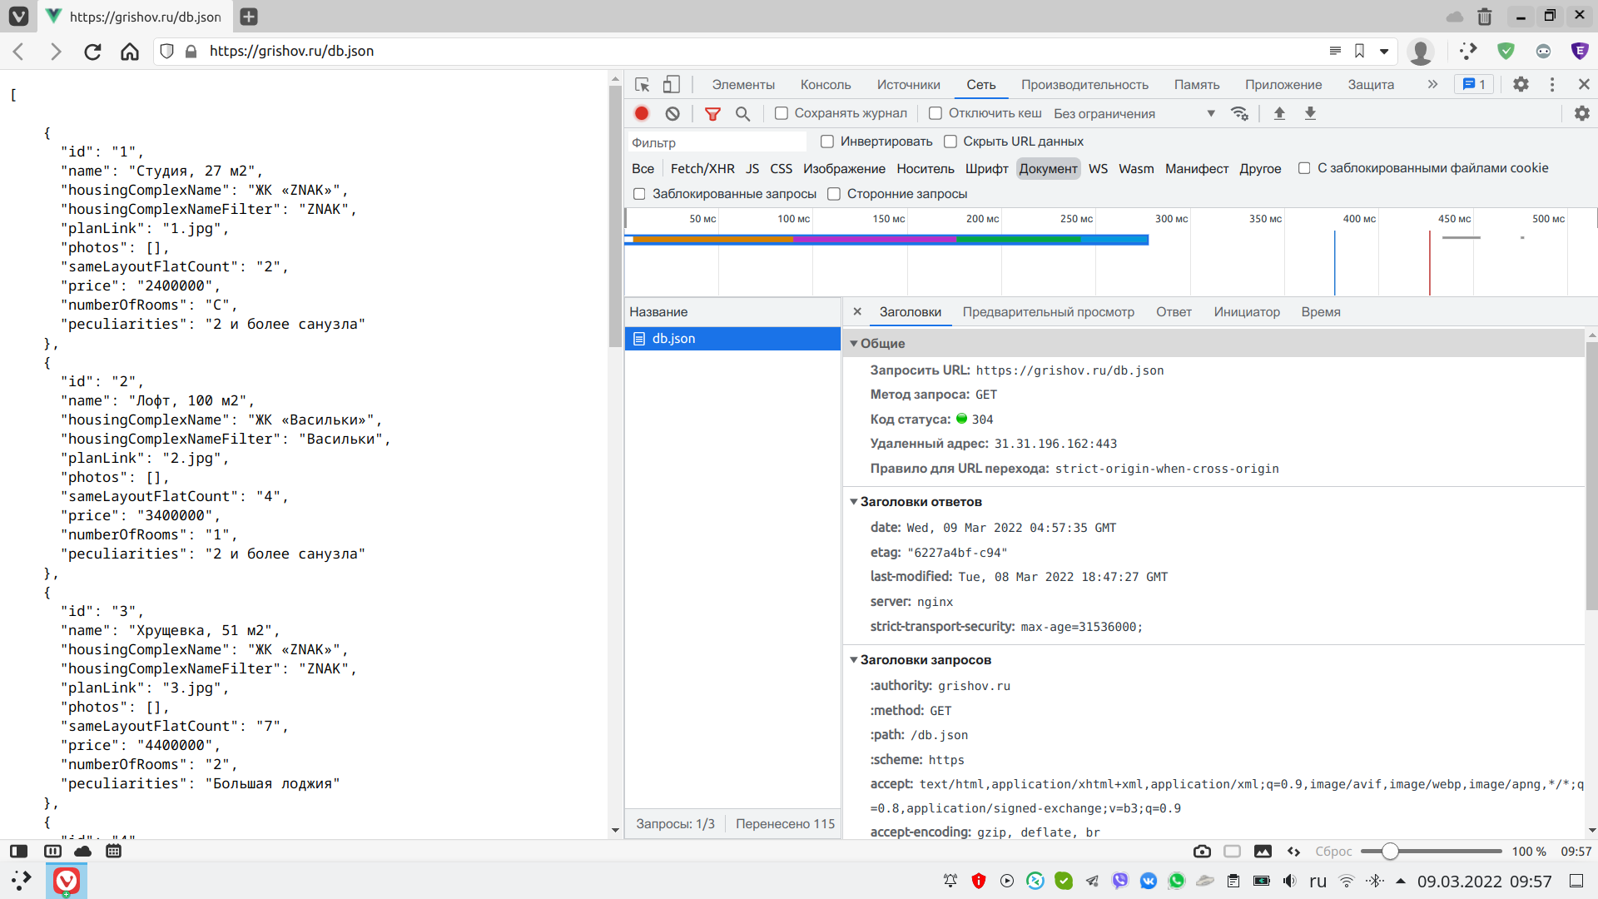
Task: Filter requests by Все
Action: click(x=643, y=169)
